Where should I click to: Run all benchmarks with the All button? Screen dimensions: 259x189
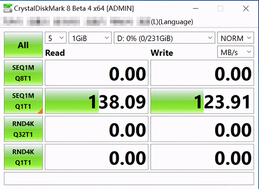23,45
